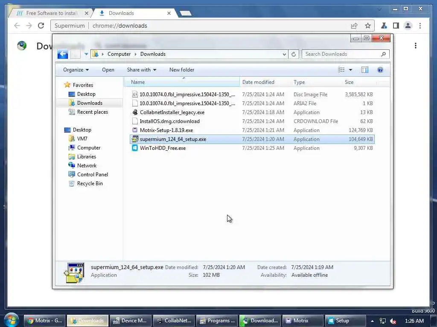Click Open in the Explorer toolbar

[x=108, y=70]
